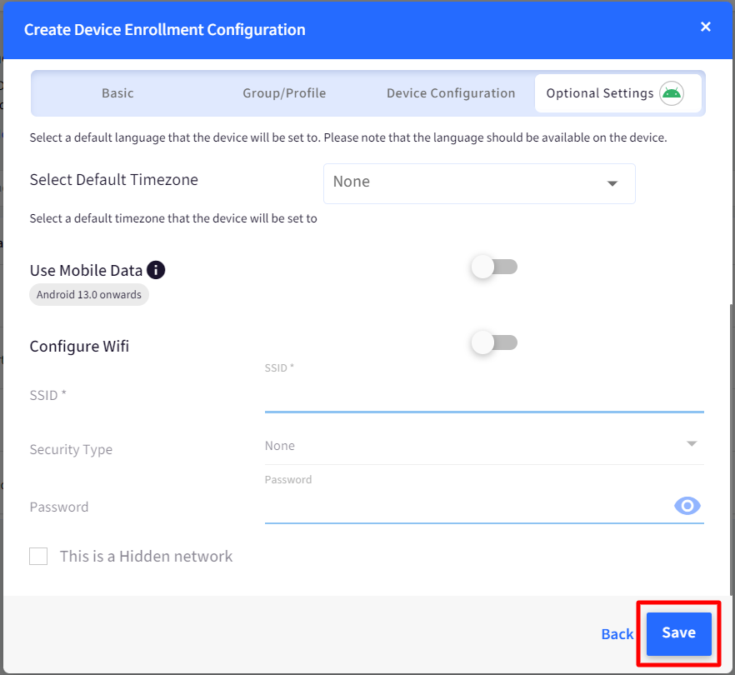735x675 pixels.
Task: Click the Use Mobile Data info icon
Action: [x=156, y=270]
